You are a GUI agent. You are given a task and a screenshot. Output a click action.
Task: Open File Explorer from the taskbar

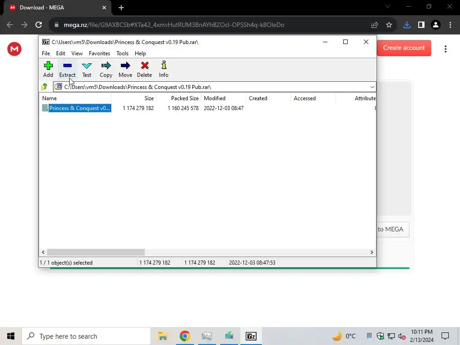tap(163, 336)
